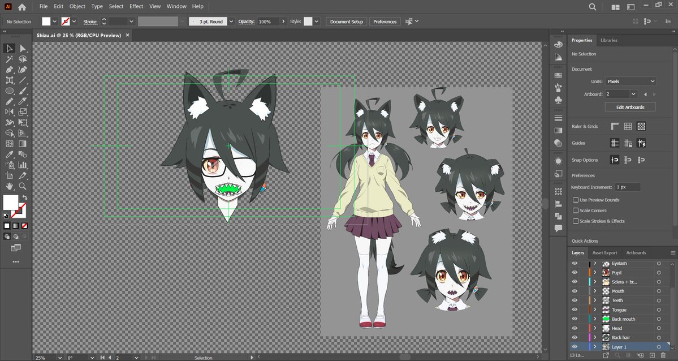Screen dimensions: 678x361
Task: Expand Layer 1 contents
Action: (x=595, y=347)
